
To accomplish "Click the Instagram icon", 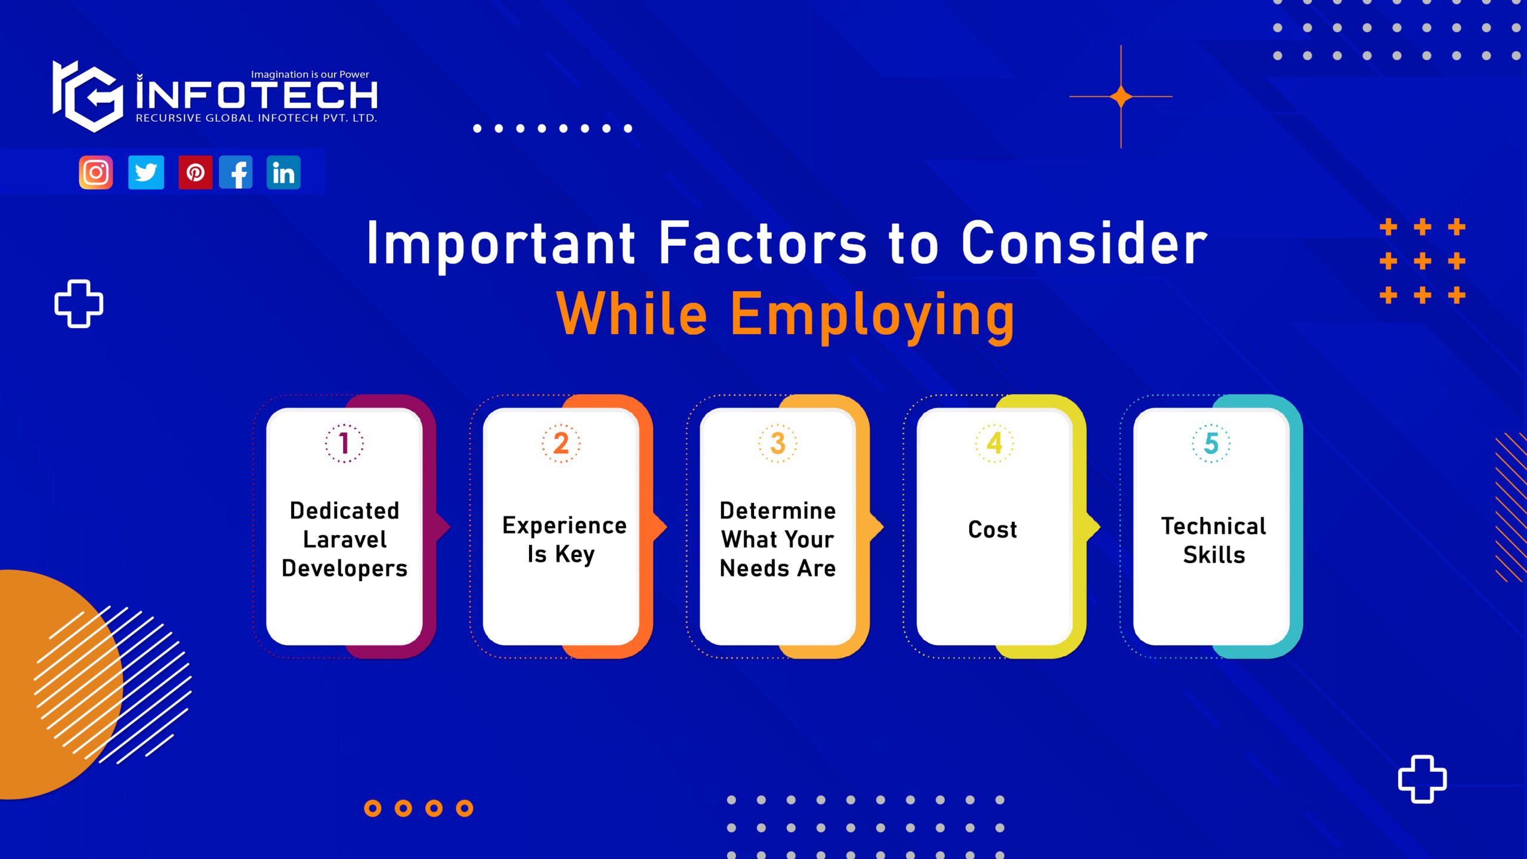I will pos(95,172).
